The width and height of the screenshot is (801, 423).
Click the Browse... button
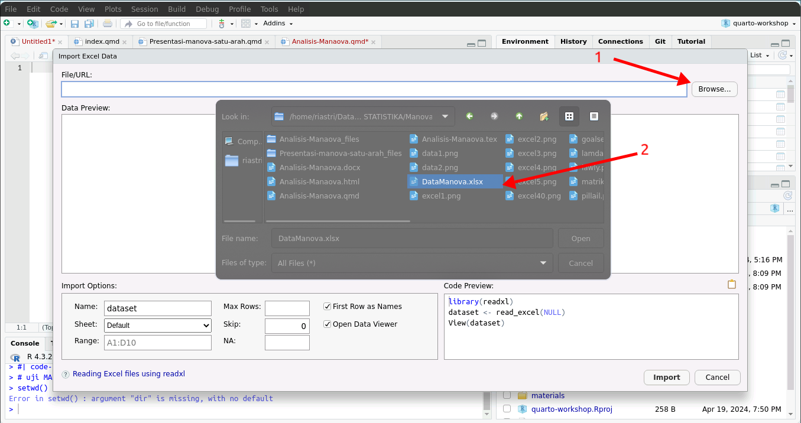click(715, 89)
